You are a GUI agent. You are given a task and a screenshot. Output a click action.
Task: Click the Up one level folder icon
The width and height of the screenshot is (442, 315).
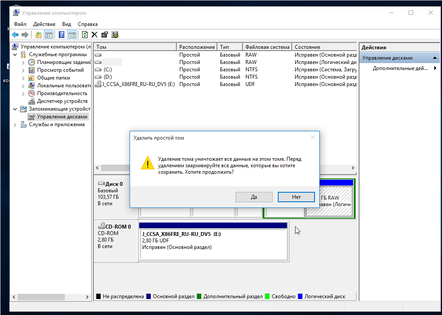click(38, 35)
